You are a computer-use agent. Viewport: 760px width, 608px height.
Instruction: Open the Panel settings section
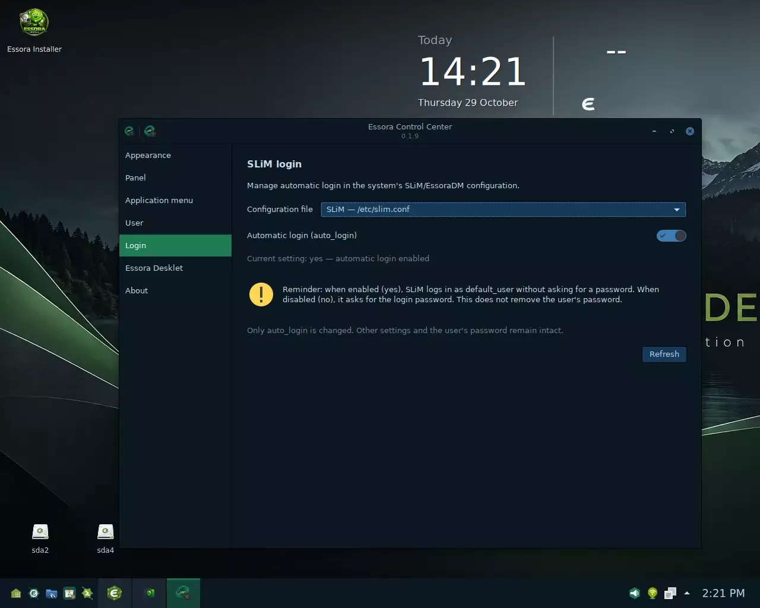point(175,178)
